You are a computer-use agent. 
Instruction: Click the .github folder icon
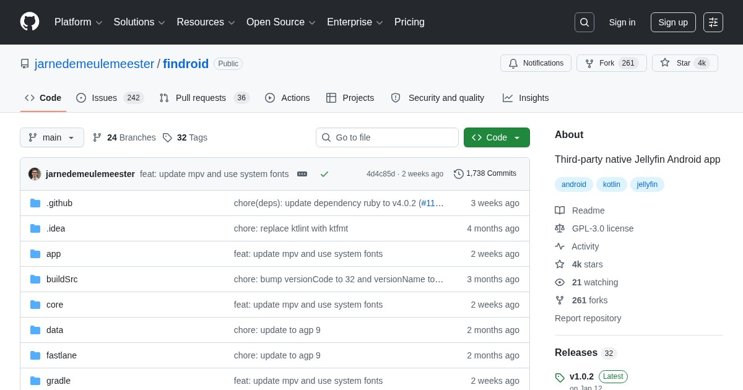tap(35, 203)
